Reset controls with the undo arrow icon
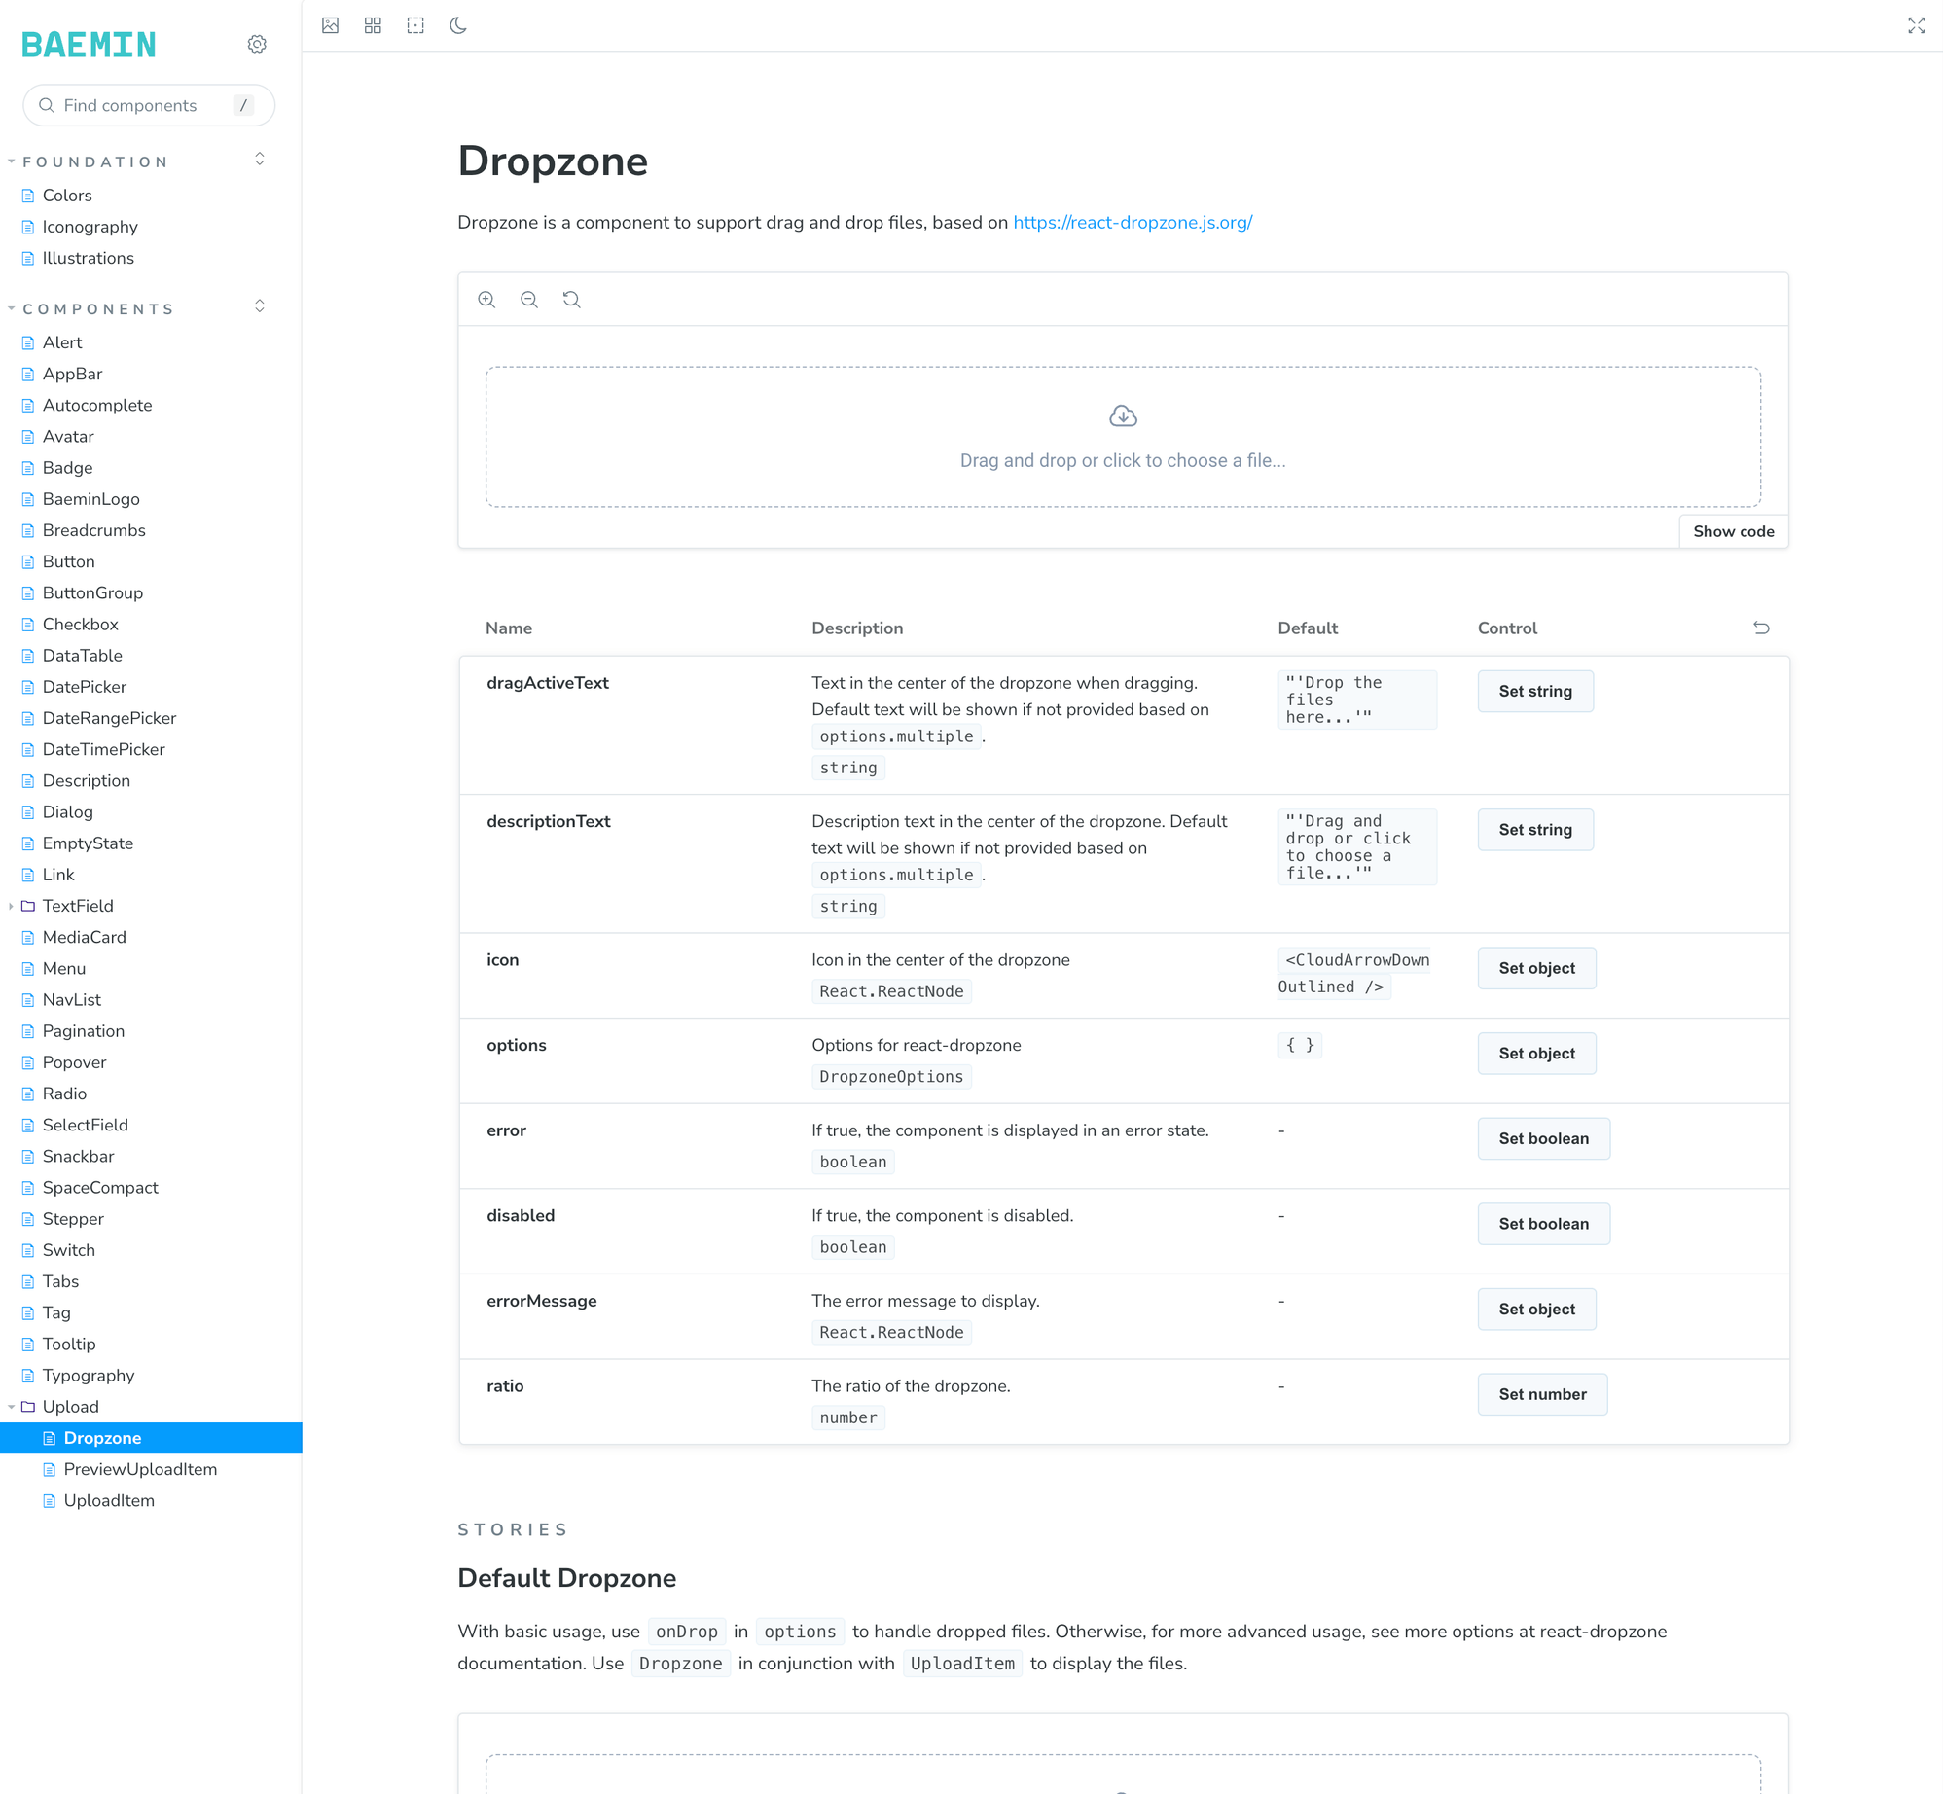This screenshot has height=1794, width=1943. pos(1761,628)
